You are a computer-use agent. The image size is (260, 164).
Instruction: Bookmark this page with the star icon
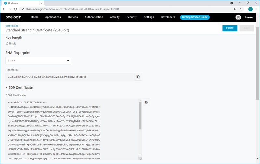pos(241,9)
